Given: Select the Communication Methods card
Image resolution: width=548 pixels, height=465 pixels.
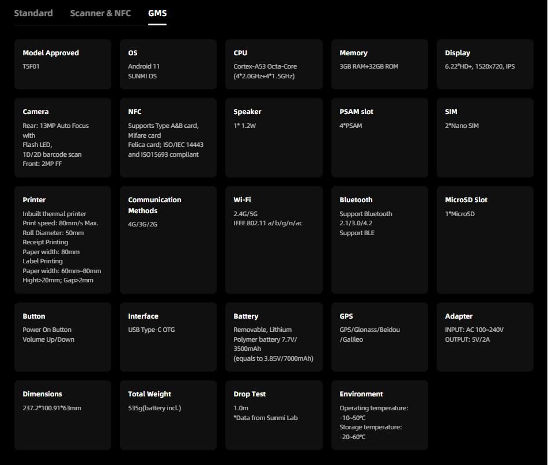Looking at the screenshot, I should (168, 240).
